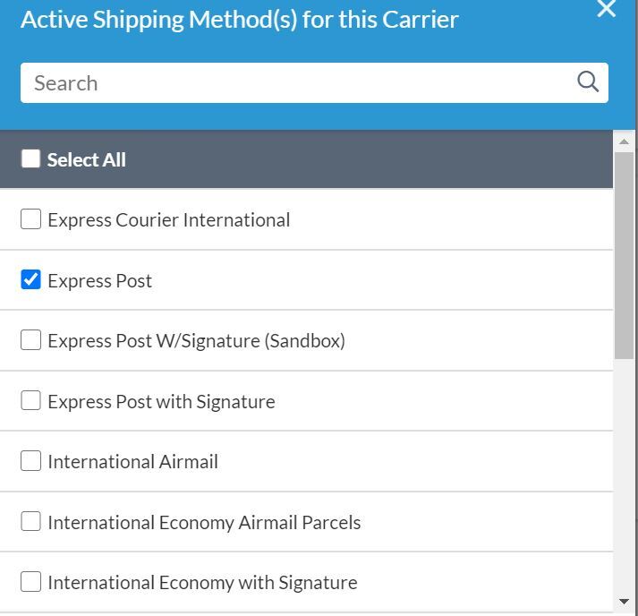Tick Express Post W/Signature (Sandbox) checkbox
638x616 pixels.
click(31, 340)
